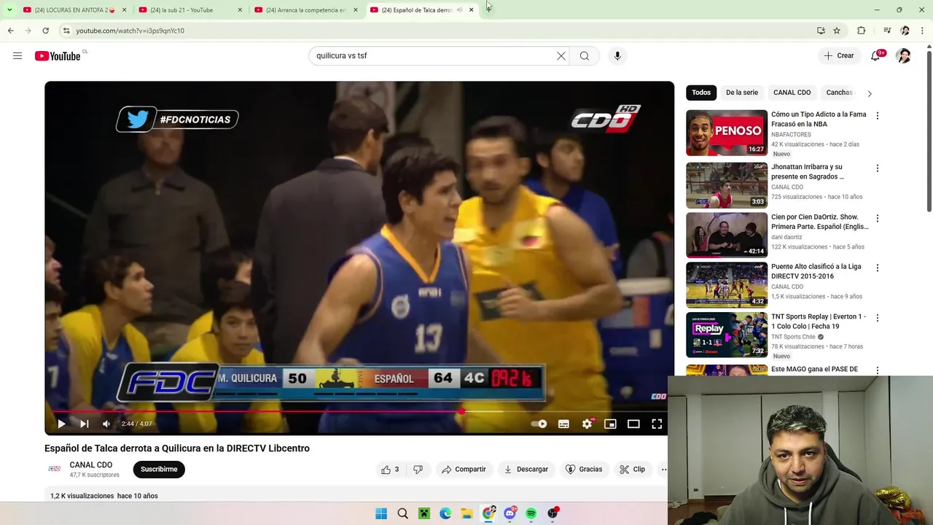Click the Descargar download button

point(526,469)
